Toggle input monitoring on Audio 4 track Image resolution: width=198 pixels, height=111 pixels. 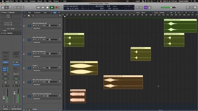pos(41,68)
